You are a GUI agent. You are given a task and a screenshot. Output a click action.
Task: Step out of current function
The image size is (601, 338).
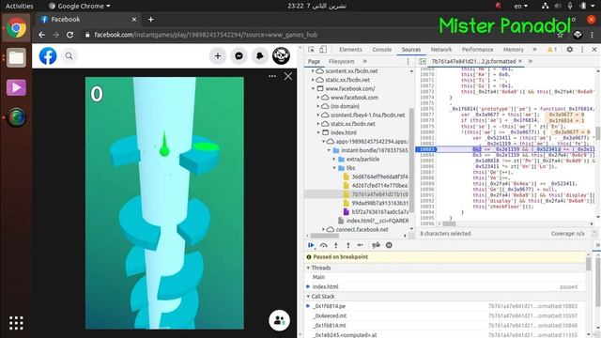coord(348,245)
